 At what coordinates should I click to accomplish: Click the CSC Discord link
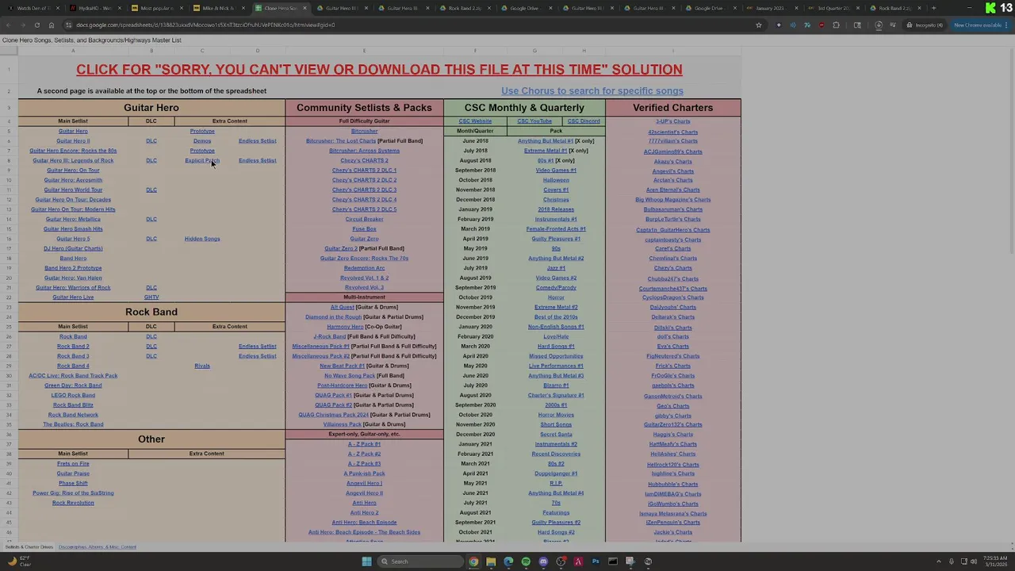(x=584, y=121)
